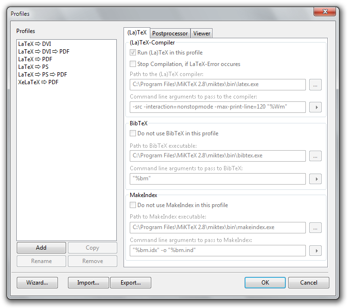Check Do not use BibTeX option

point(133,133)
